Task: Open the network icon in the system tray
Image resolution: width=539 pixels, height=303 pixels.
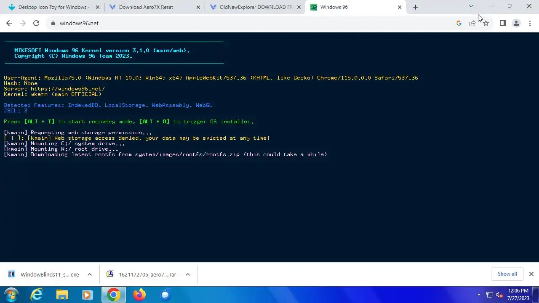Action: [490, 295]
